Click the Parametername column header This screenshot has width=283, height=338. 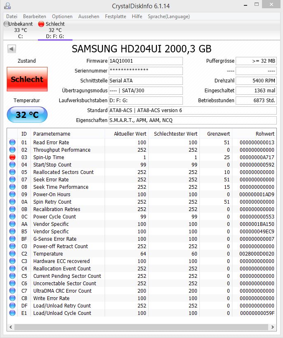[x=68, y=134]
